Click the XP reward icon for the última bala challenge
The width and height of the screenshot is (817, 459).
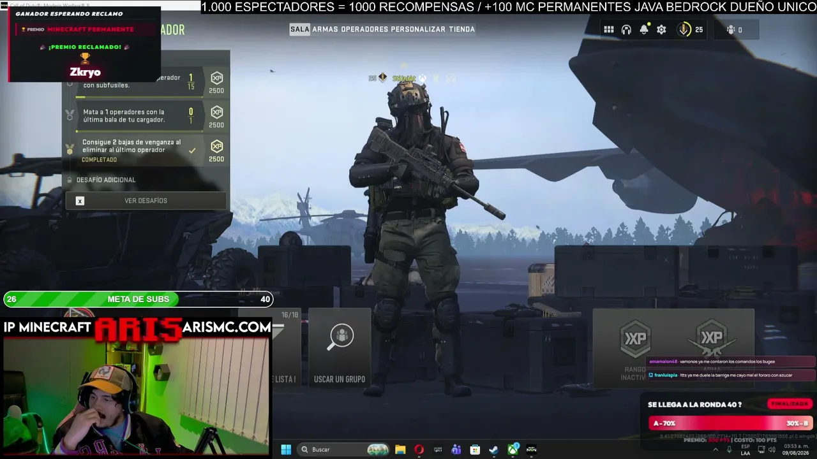click(216, 112)
